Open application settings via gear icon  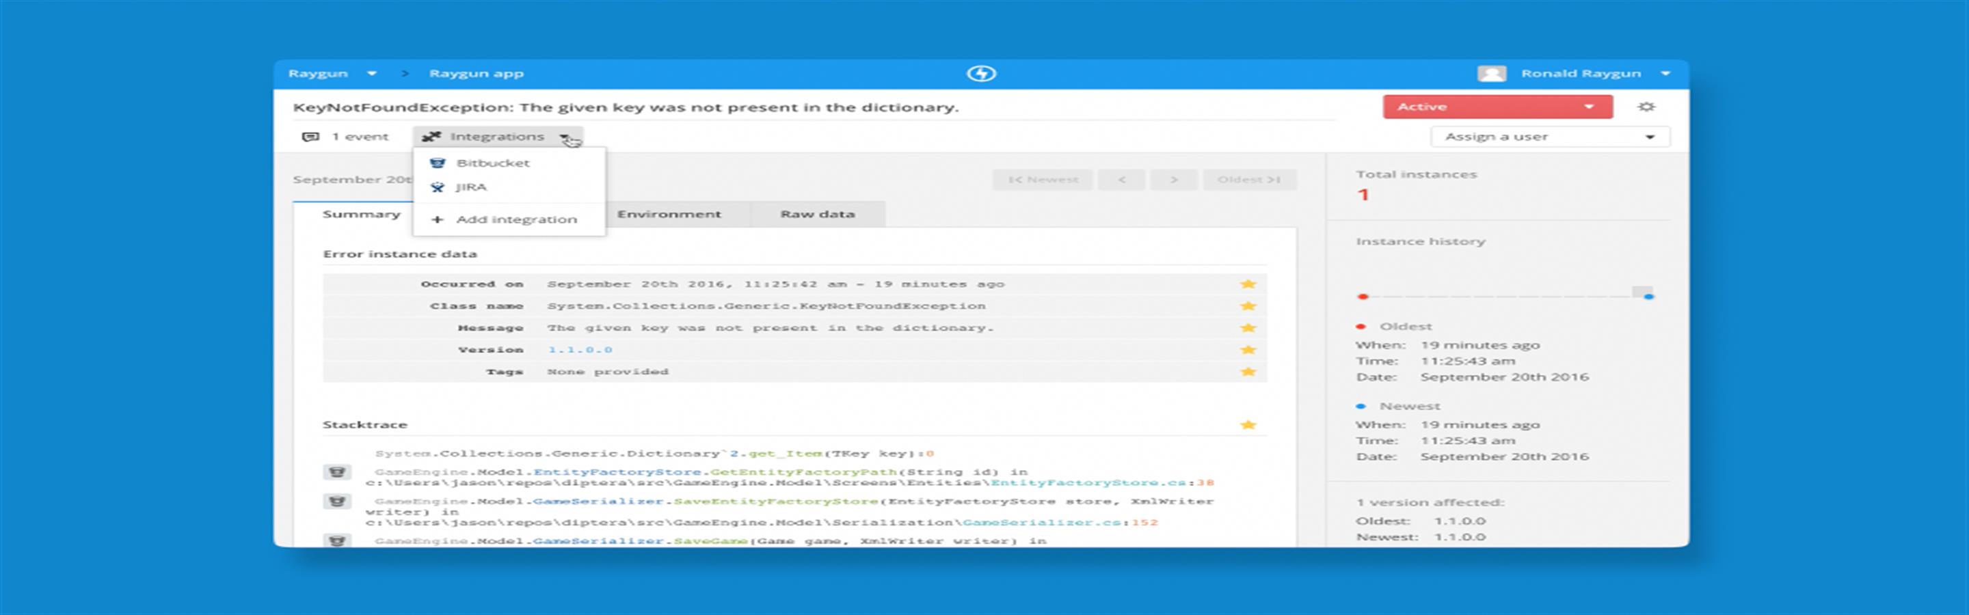[1648, 106]
